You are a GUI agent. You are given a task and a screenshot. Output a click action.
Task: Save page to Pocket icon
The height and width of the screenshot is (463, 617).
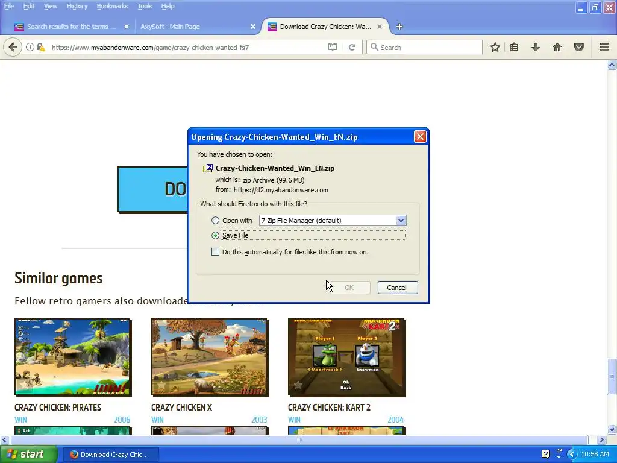click(579, 47)
